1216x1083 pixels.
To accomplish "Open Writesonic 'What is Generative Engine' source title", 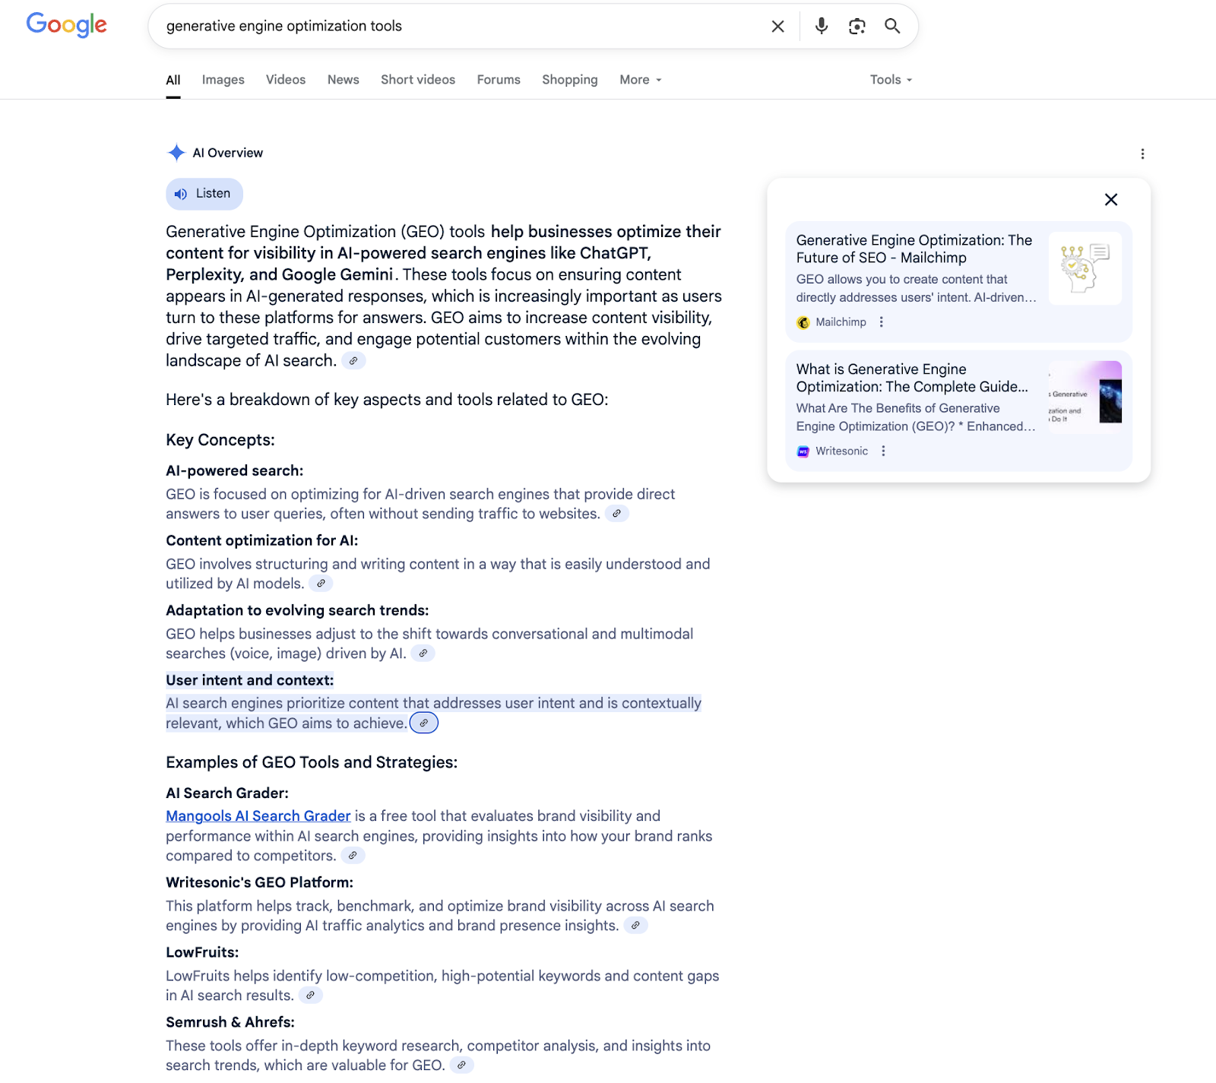I will tap(912, 378).
